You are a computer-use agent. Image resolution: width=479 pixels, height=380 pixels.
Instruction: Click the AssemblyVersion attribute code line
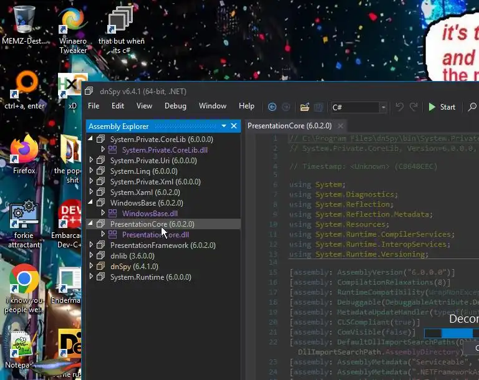click(x=372, y=272)
